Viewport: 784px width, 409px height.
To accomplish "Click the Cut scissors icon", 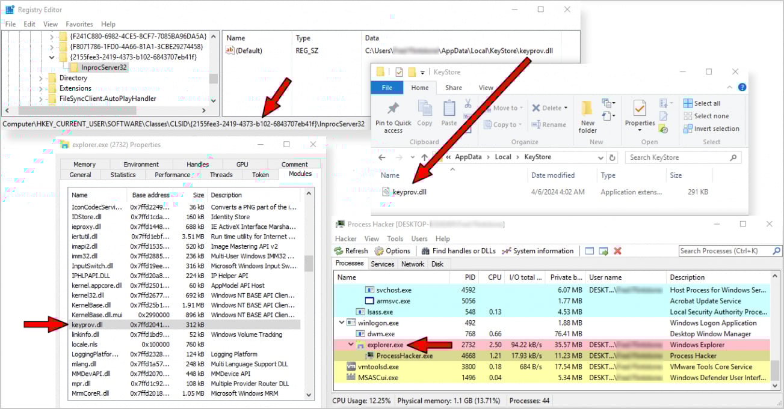I will click(x=468, y=103).
